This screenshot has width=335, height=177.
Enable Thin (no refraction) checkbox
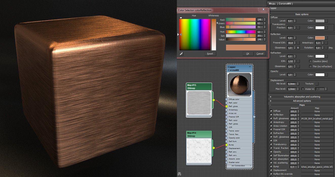pyautogui.click(x=310, y=67)
